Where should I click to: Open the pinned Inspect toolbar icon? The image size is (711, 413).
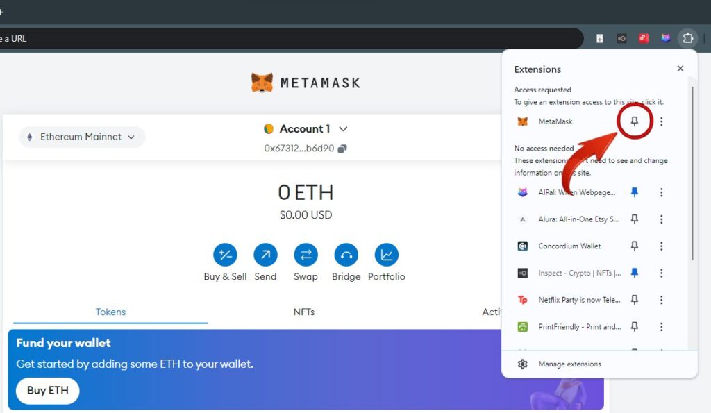pos(621,39)
